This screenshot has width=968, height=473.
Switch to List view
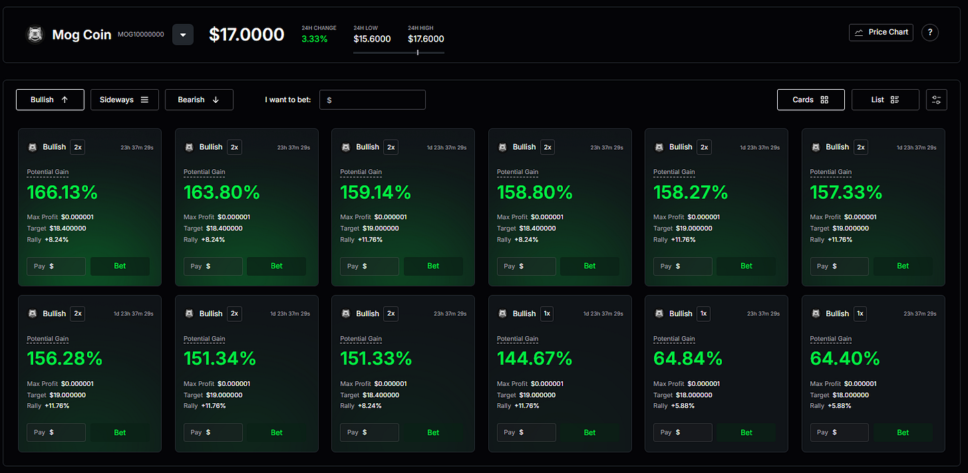(885, 99)
